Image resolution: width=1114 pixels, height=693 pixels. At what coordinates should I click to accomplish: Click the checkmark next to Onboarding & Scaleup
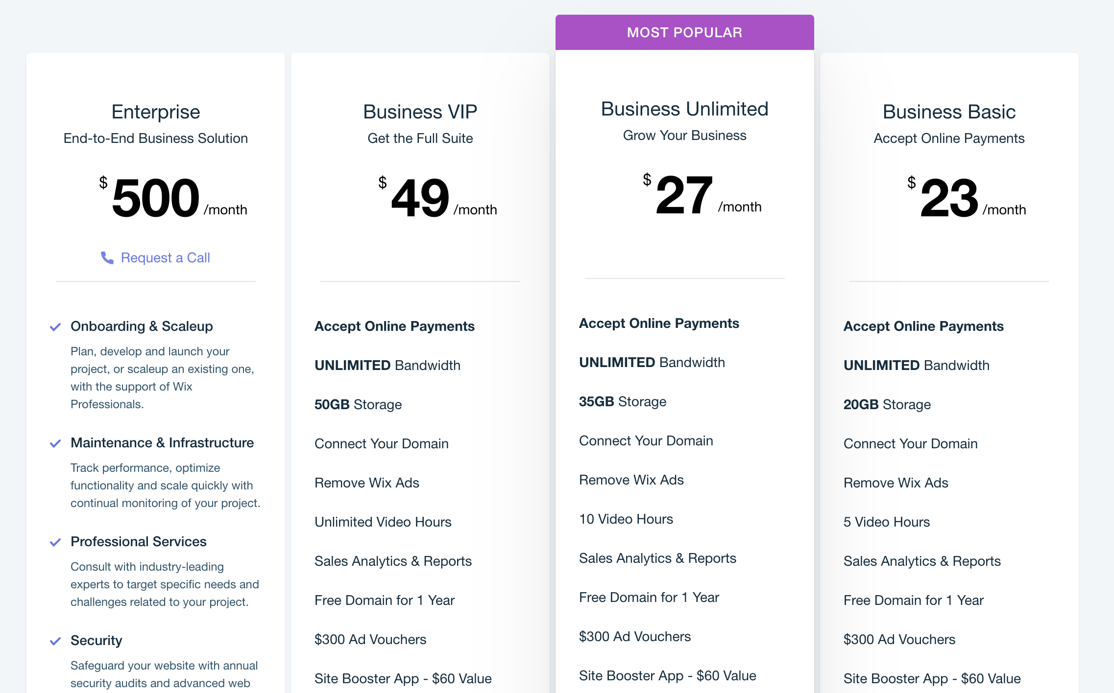click(55, 327)
